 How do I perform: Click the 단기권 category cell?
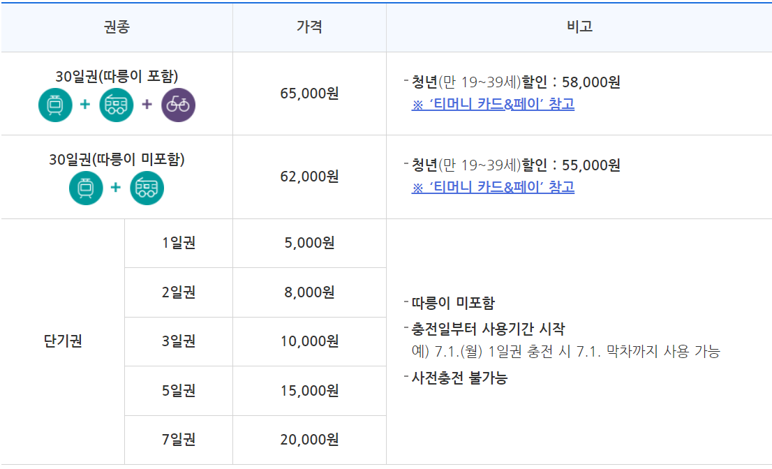[63, 341]
